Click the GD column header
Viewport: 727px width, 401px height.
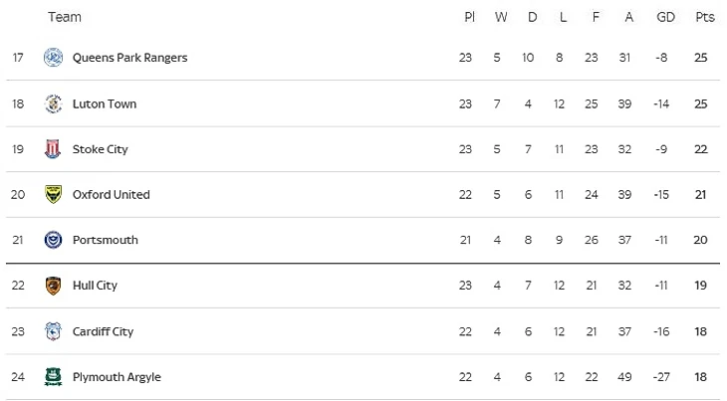point(666,17)
